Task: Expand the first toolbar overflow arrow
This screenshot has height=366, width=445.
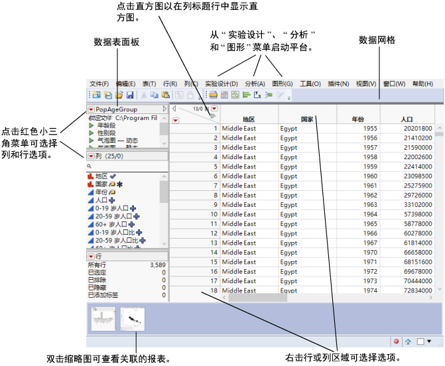Action: [x=200, y=98]
